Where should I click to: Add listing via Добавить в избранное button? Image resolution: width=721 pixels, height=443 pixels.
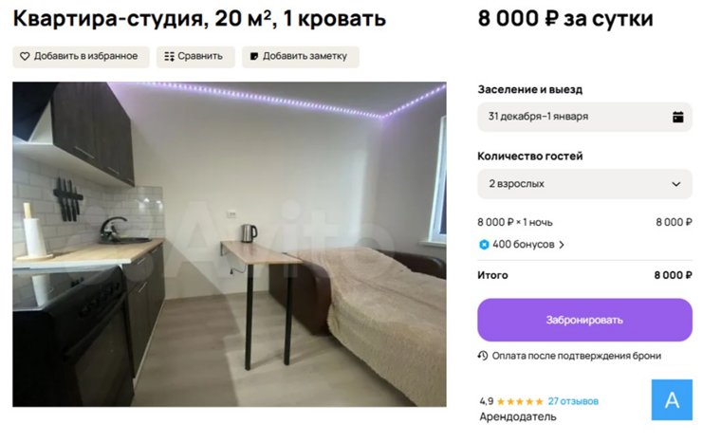coord(81,57)
